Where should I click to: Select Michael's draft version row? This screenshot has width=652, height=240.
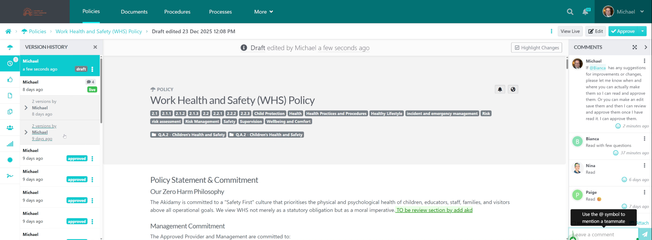click(60, 65)
